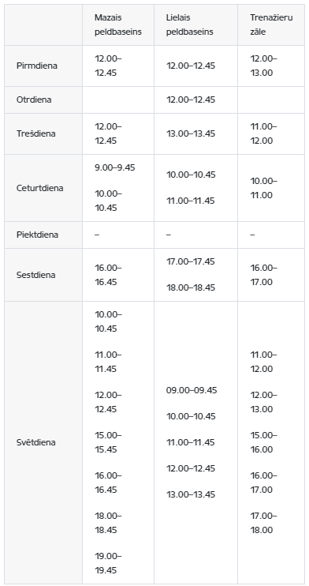The height and width of the screenshot is (586, 309).
Task: Select the Piektdiena row label
Action: point(37,235)
